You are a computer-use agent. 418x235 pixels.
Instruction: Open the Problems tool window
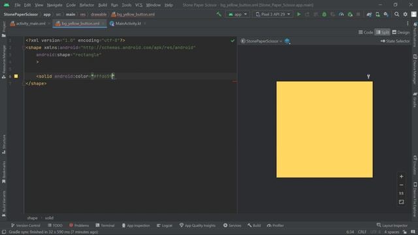coord(79,225)
